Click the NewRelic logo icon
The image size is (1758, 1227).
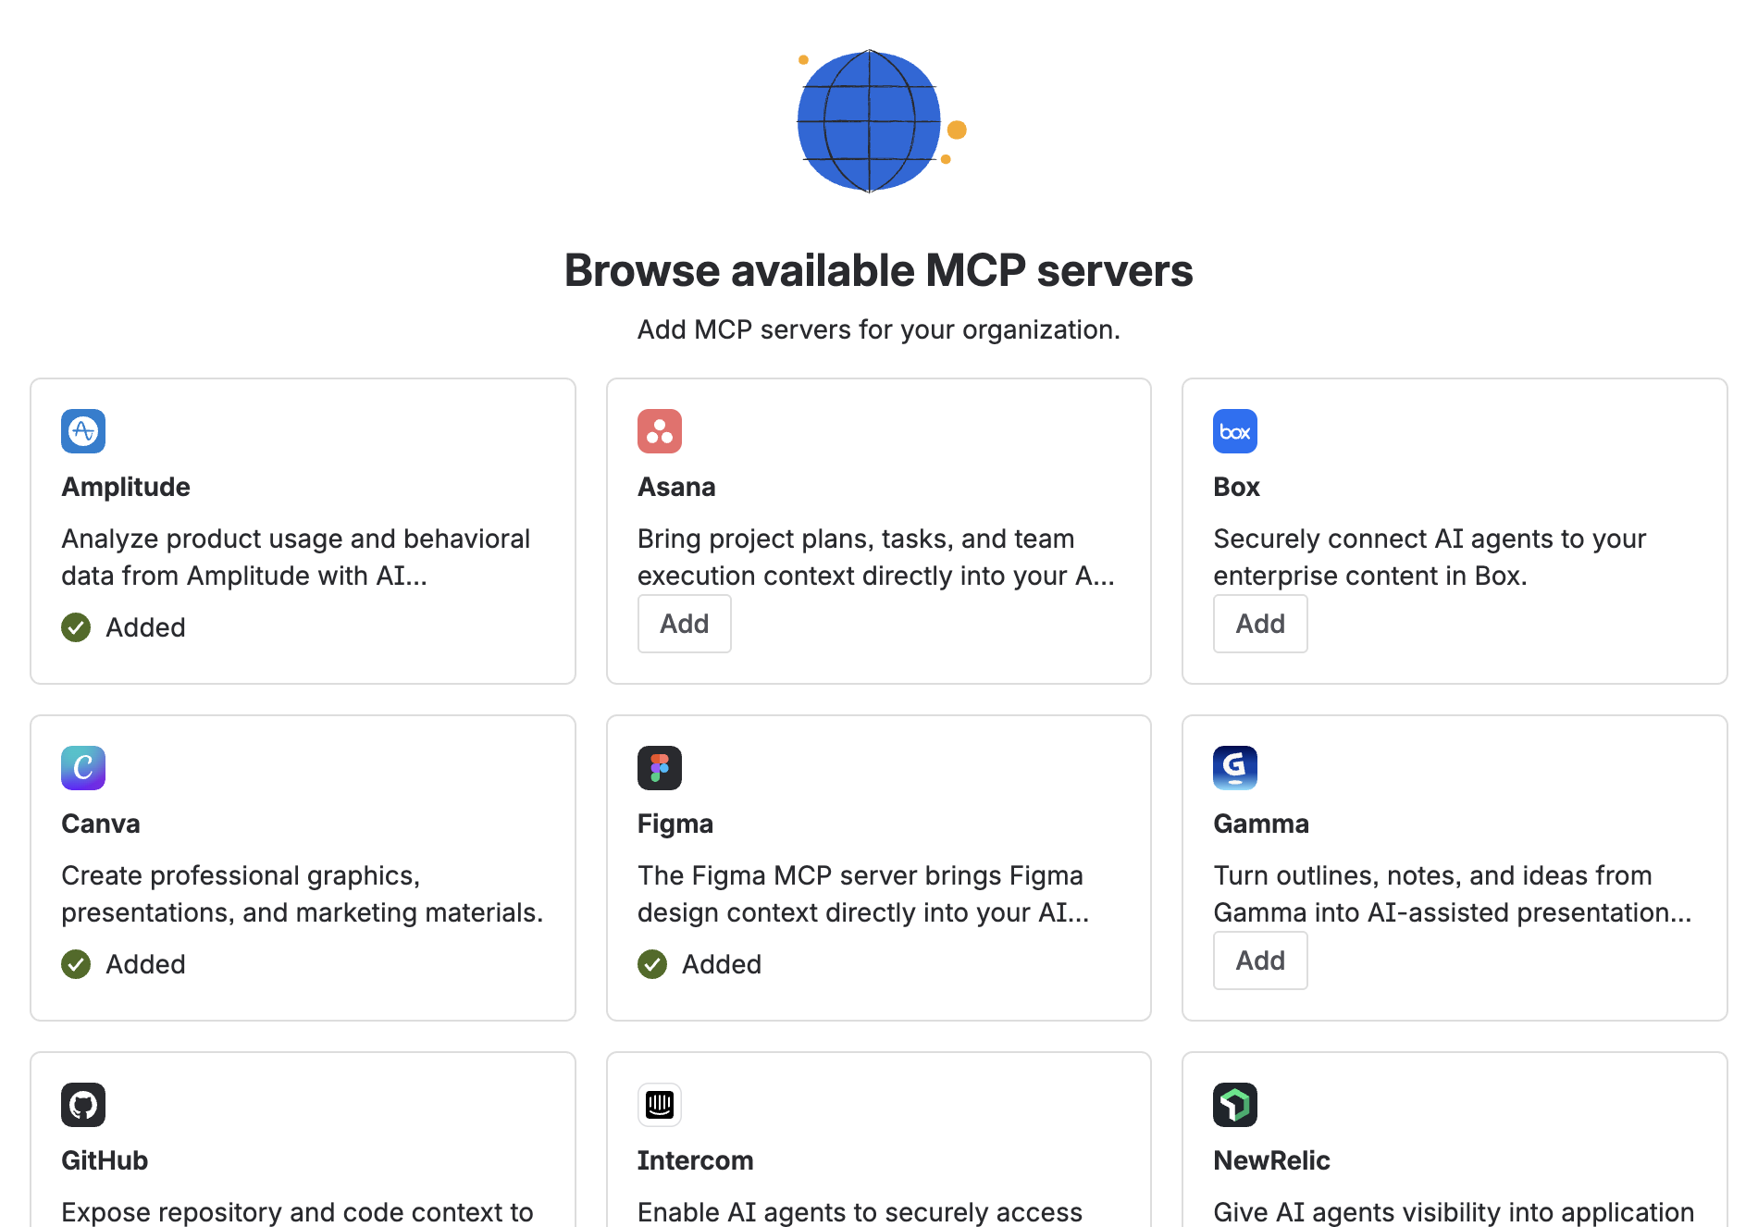(1234, 1105)
